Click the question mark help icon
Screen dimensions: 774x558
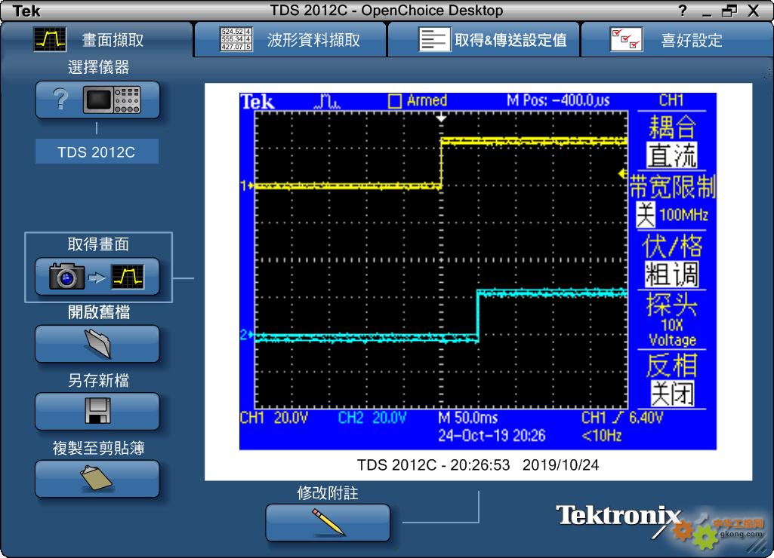(x=683, y=11)
